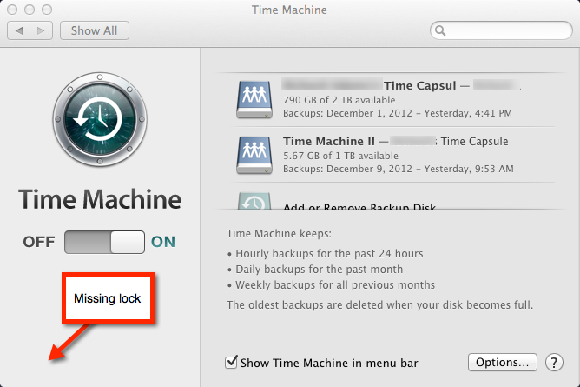Click the oldest backups are deleted notice
The height and width of the screenshot is (387, 580).
pyautogui.click(x=380, y=305)
